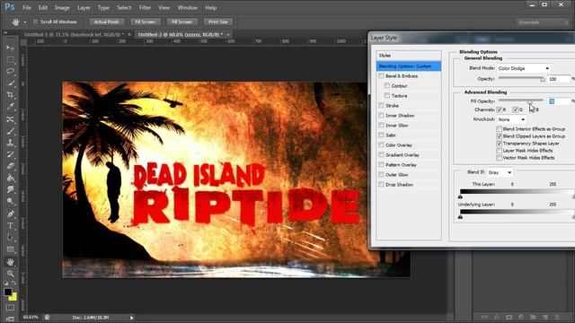Open the Blend If dropdown
Screen dimensions: 575x323
[500, 172]
